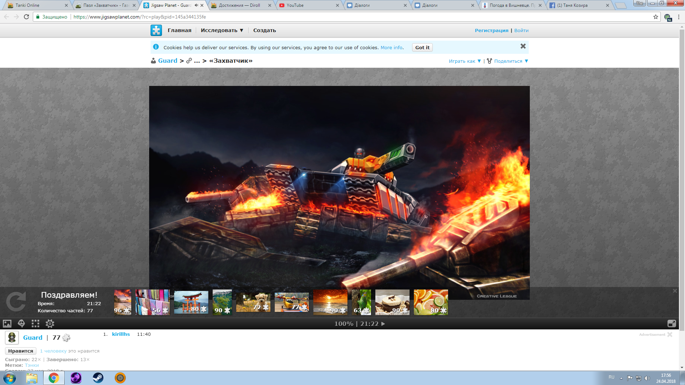Image resolution: width=685 pixels, height=385 pixels.
Task: Toggle fullscreen mode icon
Action: click(671, 324)
